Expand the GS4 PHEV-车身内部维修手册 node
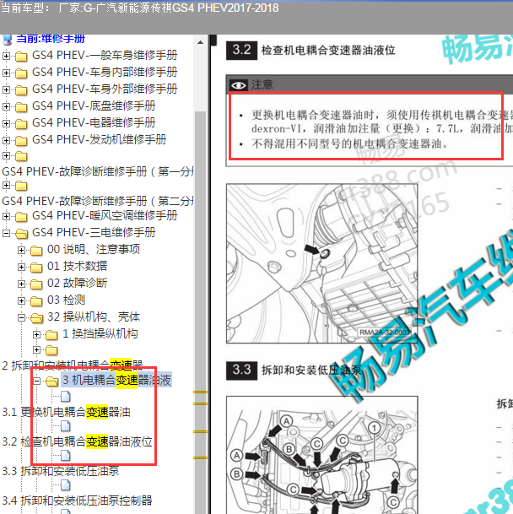513x514 pixels. [6, 73]
